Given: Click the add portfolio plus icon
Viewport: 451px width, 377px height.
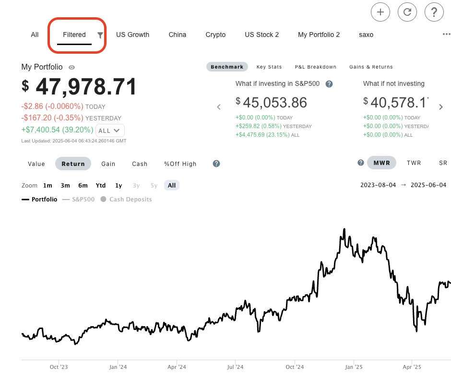Looking at the screenshot, I should [380, 12].
